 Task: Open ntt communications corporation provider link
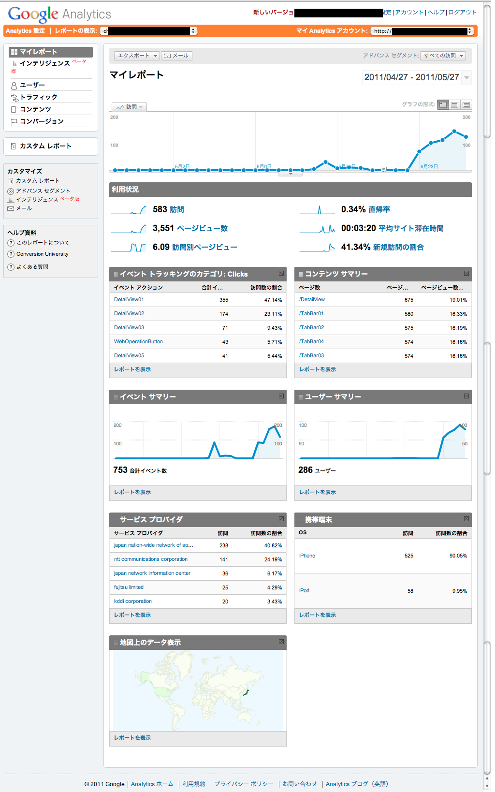[151, 559]
